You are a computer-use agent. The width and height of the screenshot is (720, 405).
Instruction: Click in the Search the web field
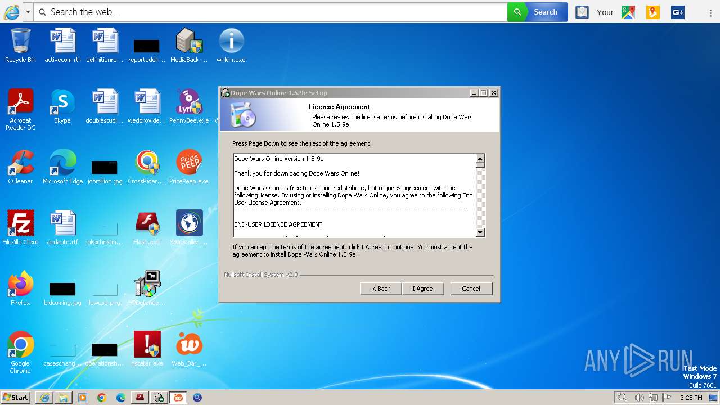[x=271, y=12]
